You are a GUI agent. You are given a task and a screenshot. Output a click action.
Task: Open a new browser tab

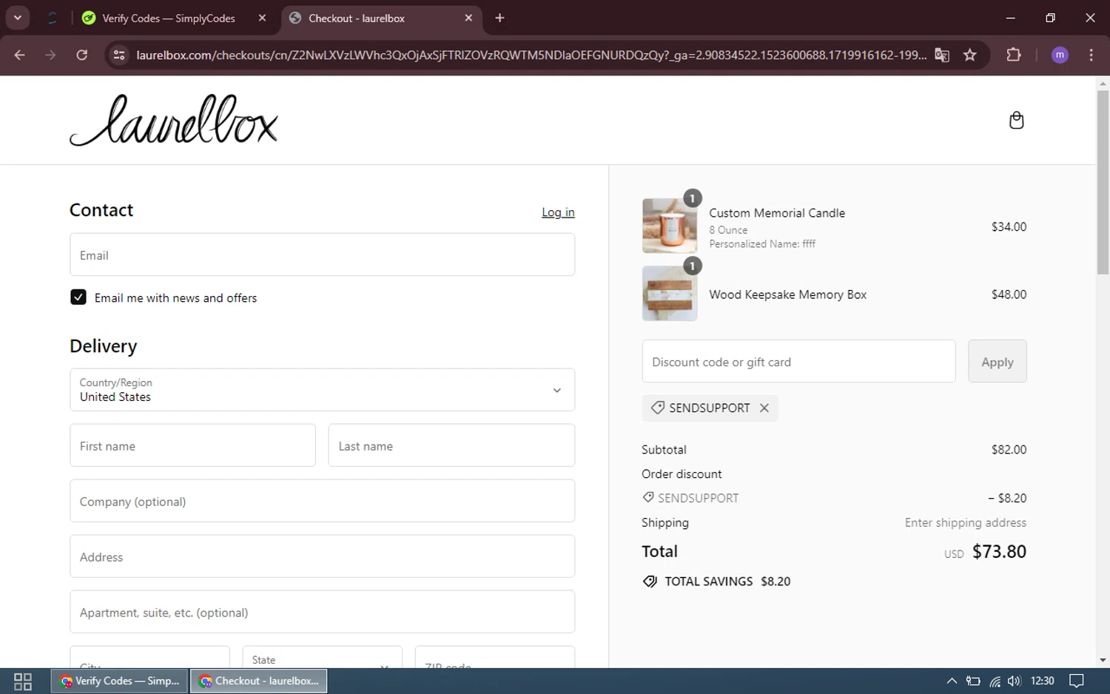coord(500,18)
